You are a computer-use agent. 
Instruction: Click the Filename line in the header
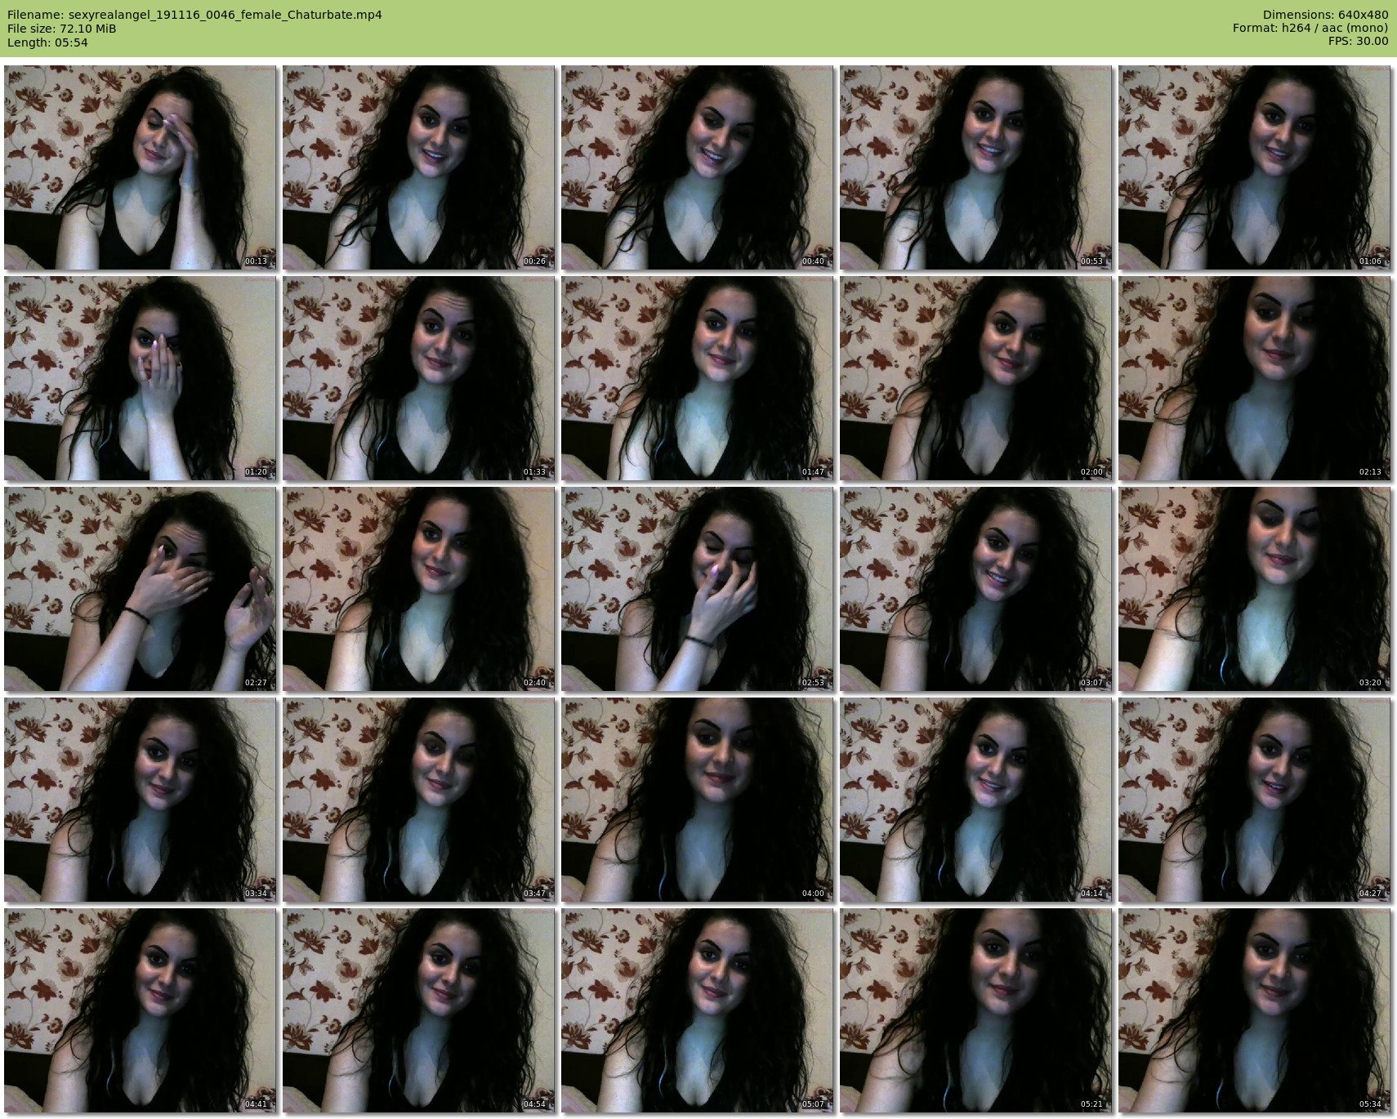pos(194,15)
